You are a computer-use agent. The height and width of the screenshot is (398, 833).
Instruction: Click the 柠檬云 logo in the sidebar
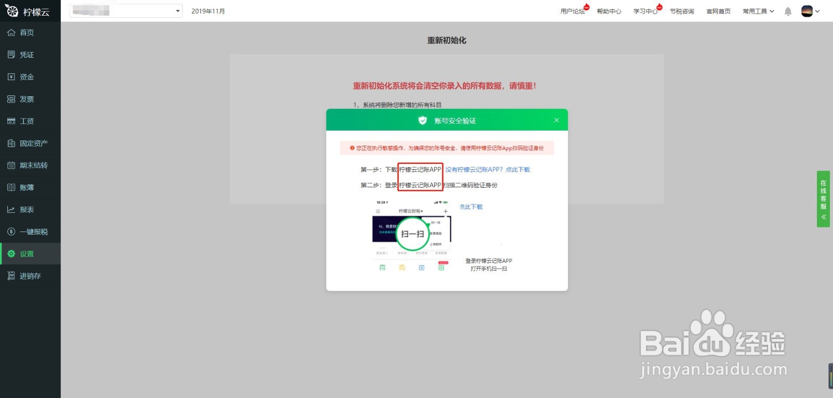point(27,11)
